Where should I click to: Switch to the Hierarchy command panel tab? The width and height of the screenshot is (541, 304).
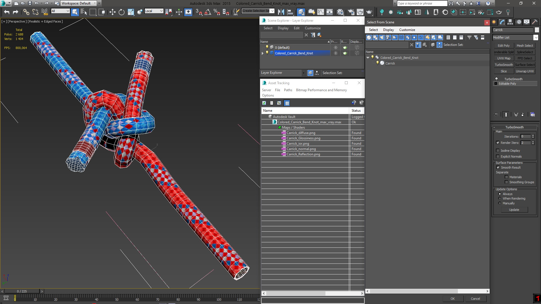click(510, 22)
